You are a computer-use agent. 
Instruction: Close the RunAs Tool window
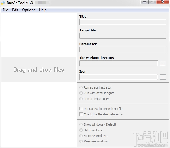tap(163, 2)
